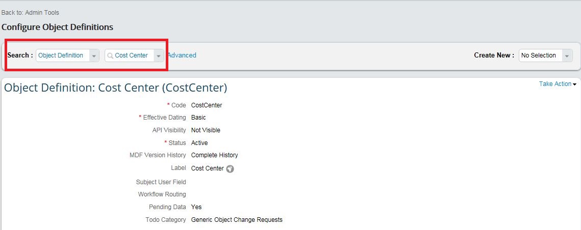Select the CostCenter code value

pos(207,105)
